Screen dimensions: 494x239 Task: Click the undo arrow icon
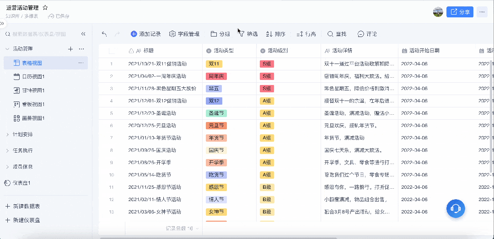pos(104,34)
